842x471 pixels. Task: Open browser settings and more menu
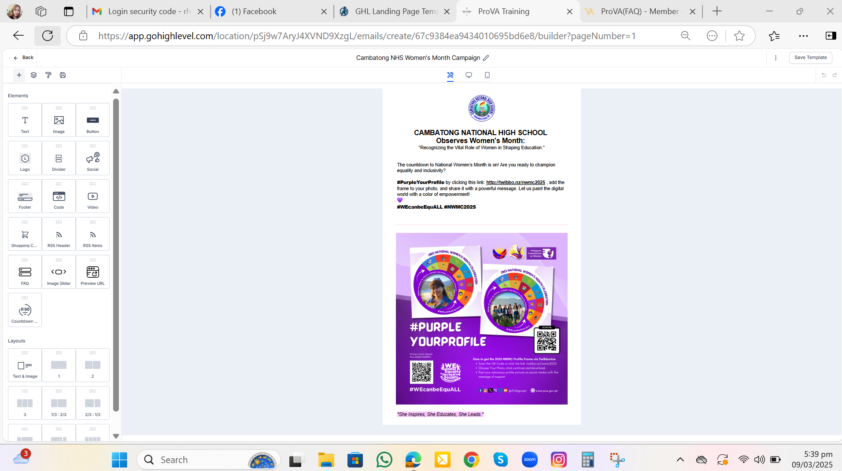click(803, 36)
